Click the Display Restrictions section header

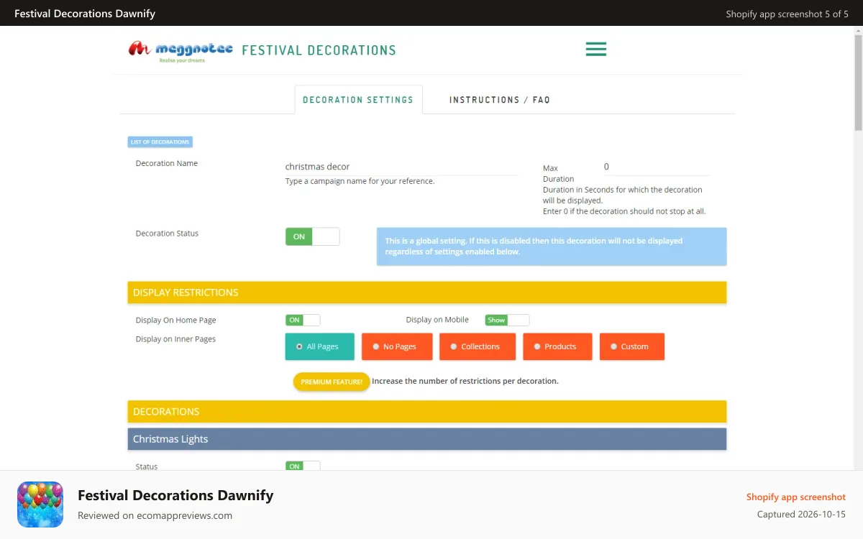(427, 292)
